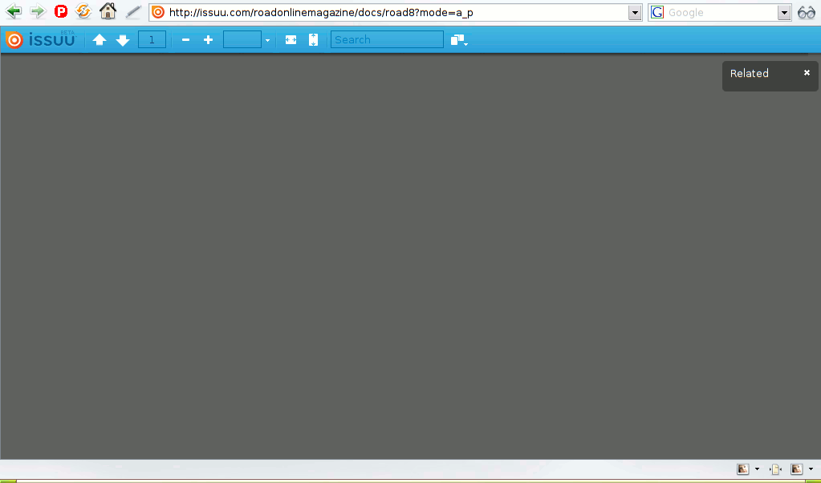
Task: Click the issuu logo
Action: click(x=41, y=39)
